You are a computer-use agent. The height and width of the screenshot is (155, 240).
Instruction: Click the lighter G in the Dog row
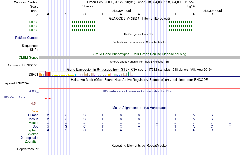click(x=48, y=127)
